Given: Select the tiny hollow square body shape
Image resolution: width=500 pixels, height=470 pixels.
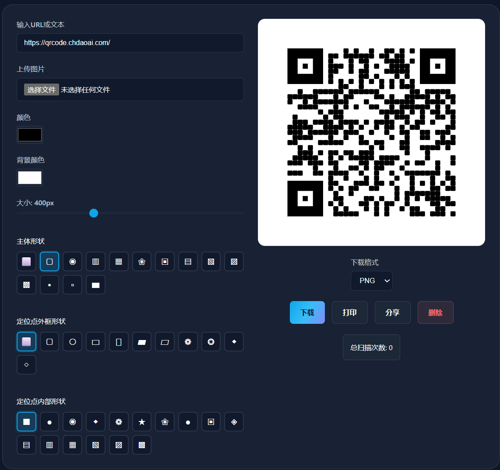Looking at the screenshot, I should tap(73, 285).
